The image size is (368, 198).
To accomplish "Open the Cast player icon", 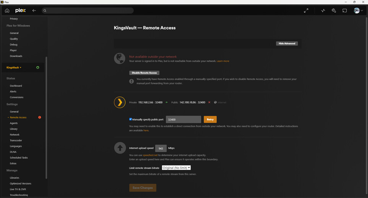I will 345,11.
